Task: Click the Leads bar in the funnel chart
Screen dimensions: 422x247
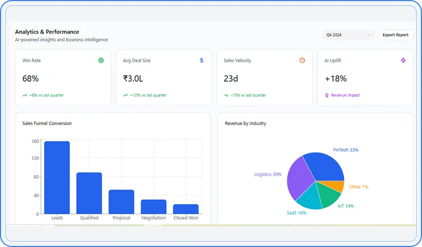Action: click(x=57, y=177)
